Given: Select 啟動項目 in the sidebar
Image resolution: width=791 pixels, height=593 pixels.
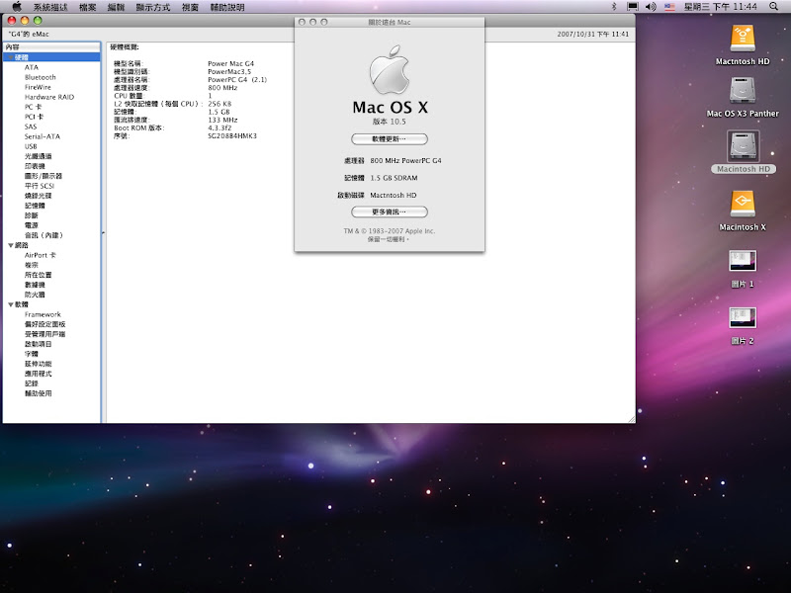Looking at the screenshot, I should (x=39, y=344).
